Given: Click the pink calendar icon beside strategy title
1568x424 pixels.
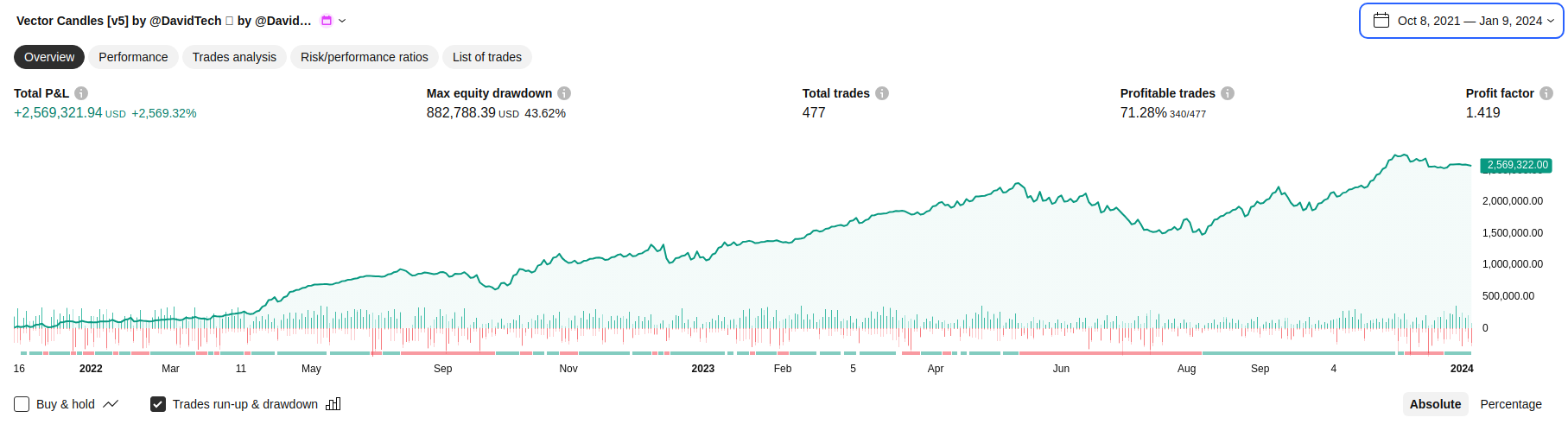Looking at the screenshot, I should tap(327, 21).
